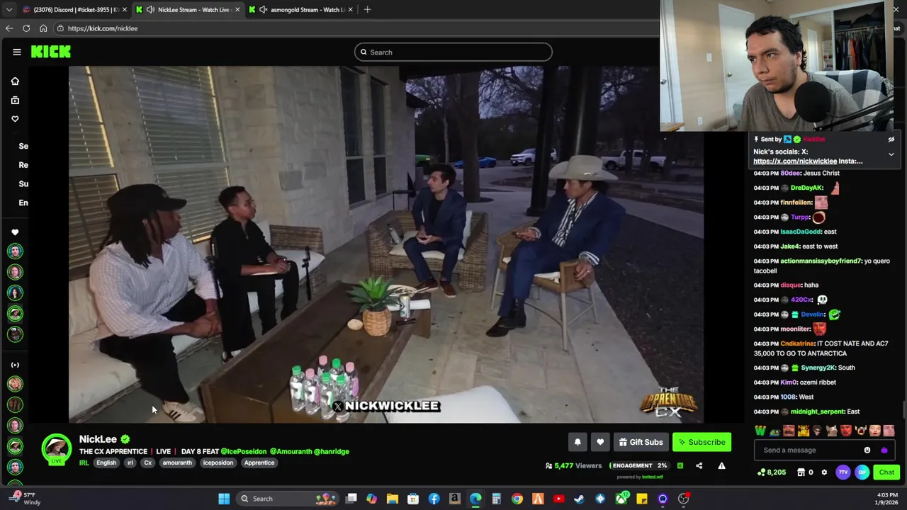
Task: Open the chat shop icon
Action: click(x=801, y=472)
